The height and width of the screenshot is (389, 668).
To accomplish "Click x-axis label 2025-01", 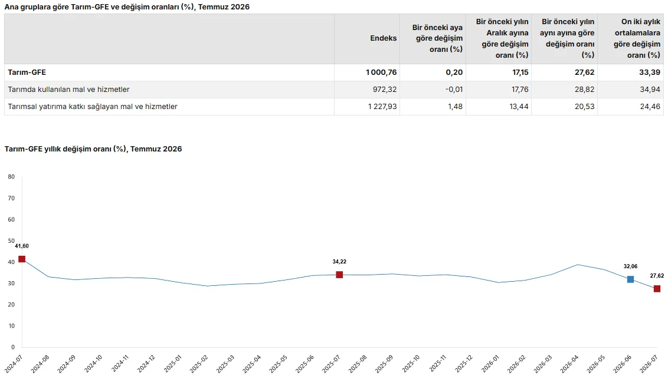I will click(172, 364).
